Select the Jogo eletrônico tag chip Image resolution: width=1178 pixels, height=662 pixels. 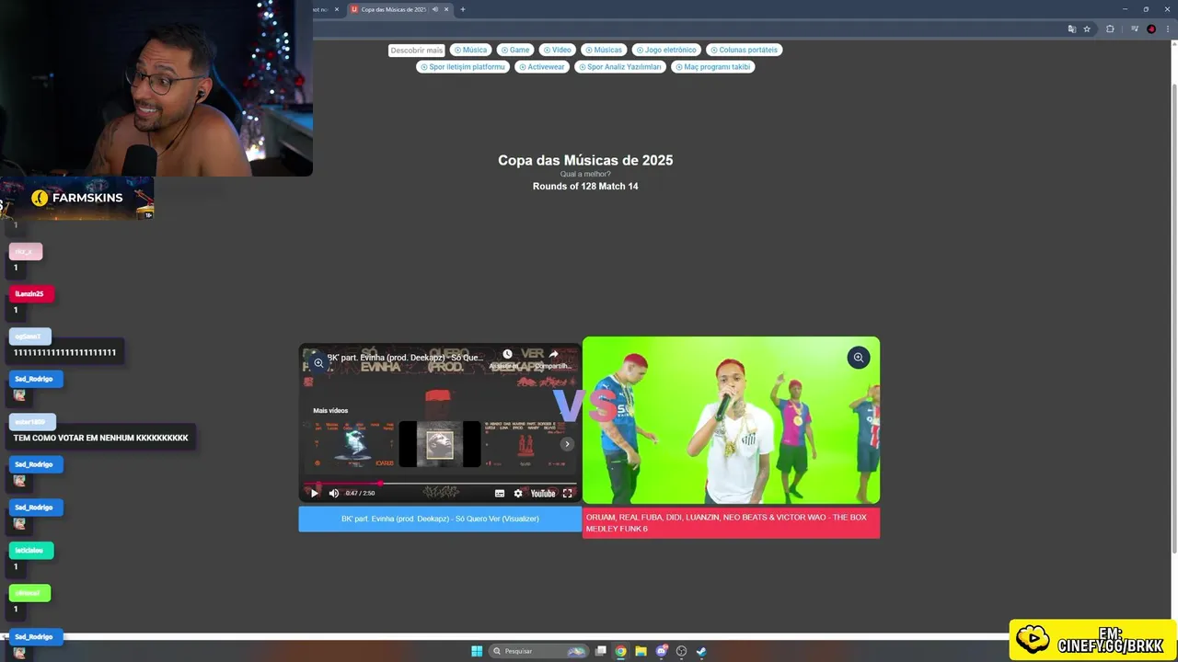[666, 50]
